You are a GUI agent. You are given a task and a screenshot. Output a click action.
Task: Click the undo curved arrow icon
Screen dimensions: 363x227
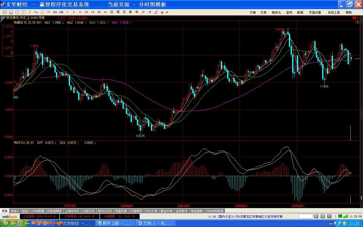pyautogui.click(x=48, y=12)
